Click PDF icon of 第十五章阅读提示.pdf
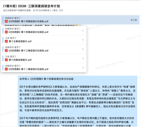Image resolution: width=141 pixels, height=127 pixels. [x=6, y=41]
